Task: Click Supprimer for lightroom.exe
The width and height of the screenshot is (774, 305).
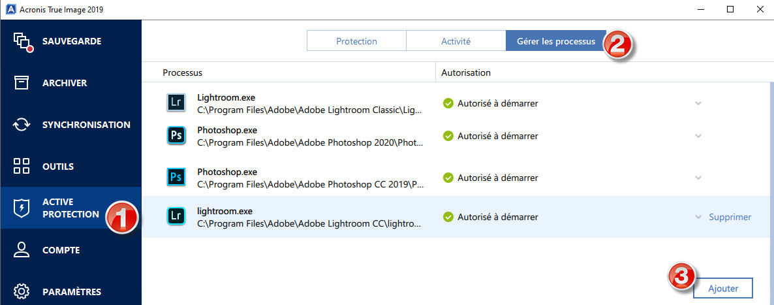Action: (x=730, y=217)
